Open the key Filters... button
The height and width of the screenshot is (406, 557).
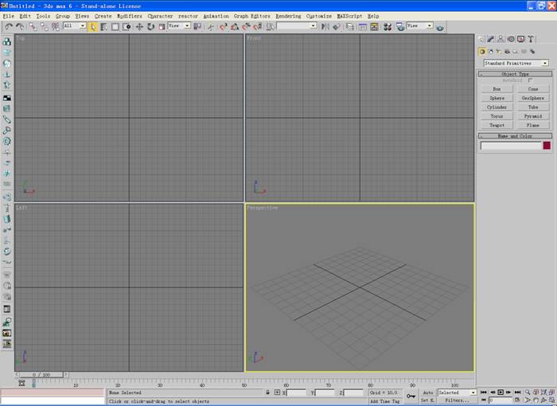(x=457, y=400)
